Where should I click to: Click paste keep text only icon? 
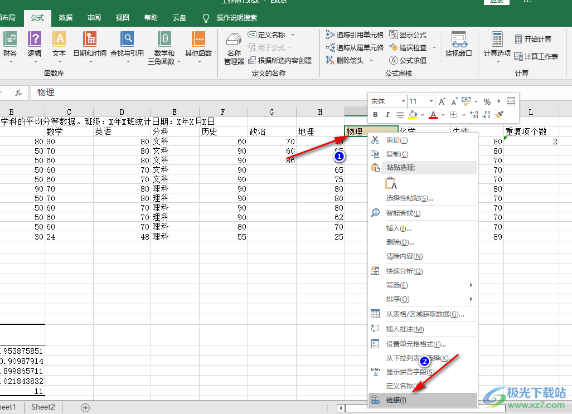(x=391, y=183)
